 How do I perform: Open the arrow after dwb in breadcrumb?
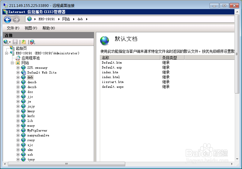87,19
